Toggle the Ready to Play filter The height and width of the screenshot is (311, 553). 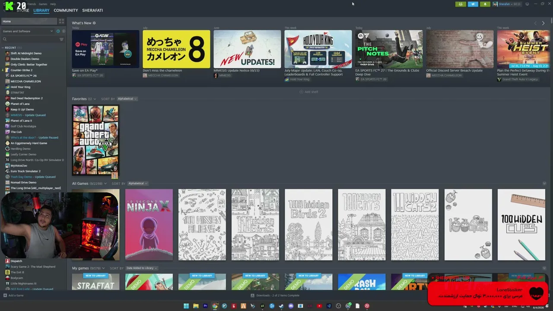tap(64, 31)
